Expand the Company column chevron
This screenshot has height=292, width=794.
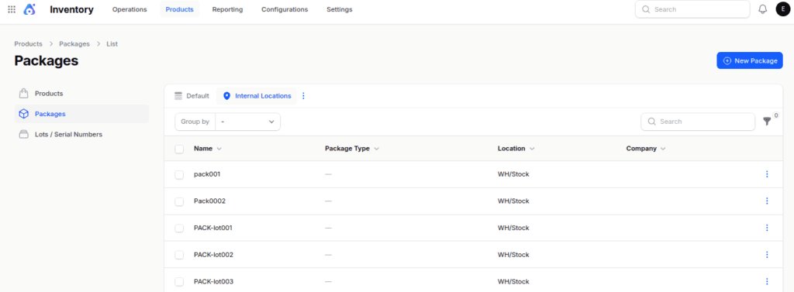pos(663,149)
